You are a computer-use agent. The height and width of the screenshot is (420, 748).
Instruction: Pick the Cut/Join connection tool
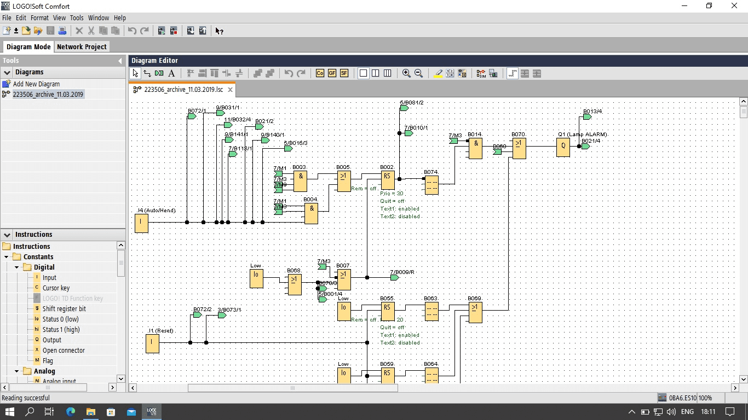coord(159,73)
